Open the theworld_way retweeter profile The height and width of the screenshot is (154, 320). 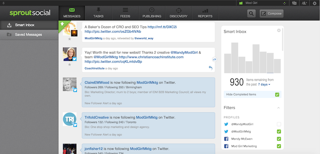(144, 38)
